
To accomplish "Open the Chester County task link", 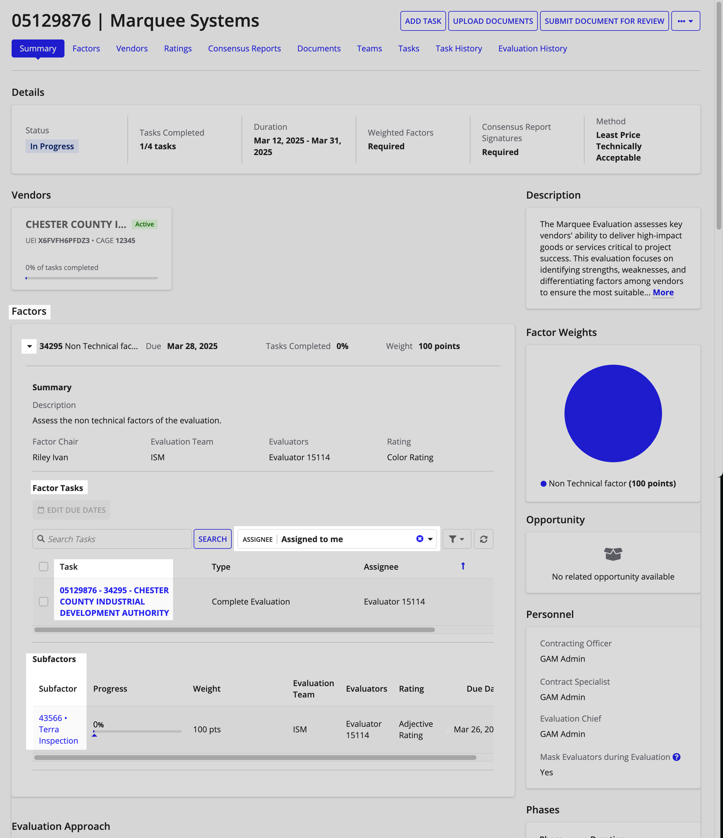I will pyautogui.click(x=114, y=601).
